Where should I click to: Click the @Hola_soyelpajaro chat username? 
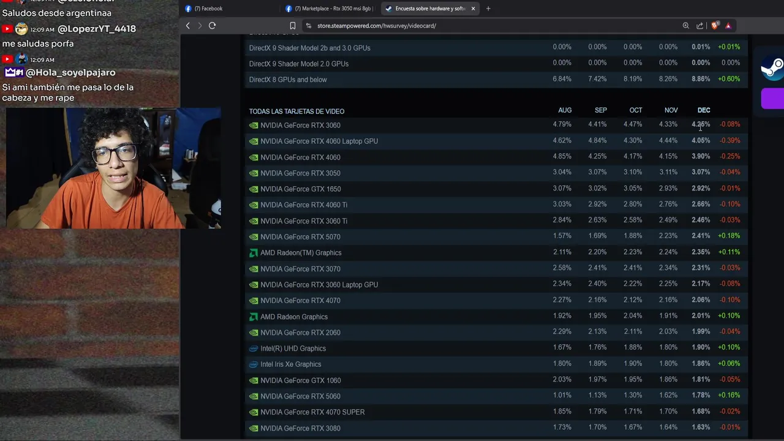point(70,72)
